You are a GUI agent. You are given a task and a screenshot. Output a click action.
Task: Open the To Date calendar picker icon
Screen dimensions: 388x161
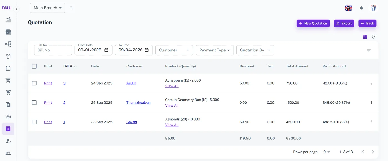pos(147,50)
